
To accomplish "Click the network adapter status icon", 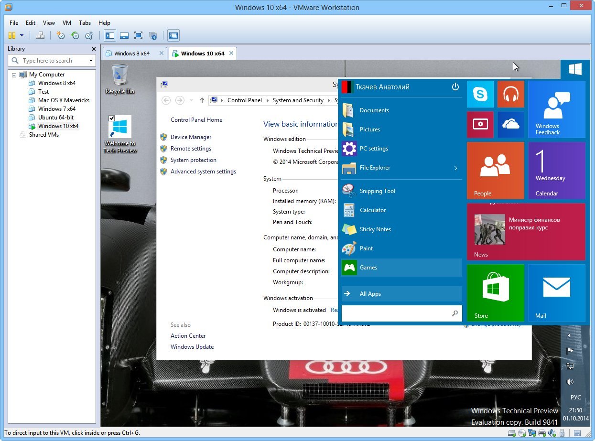I will coord(532,433).
